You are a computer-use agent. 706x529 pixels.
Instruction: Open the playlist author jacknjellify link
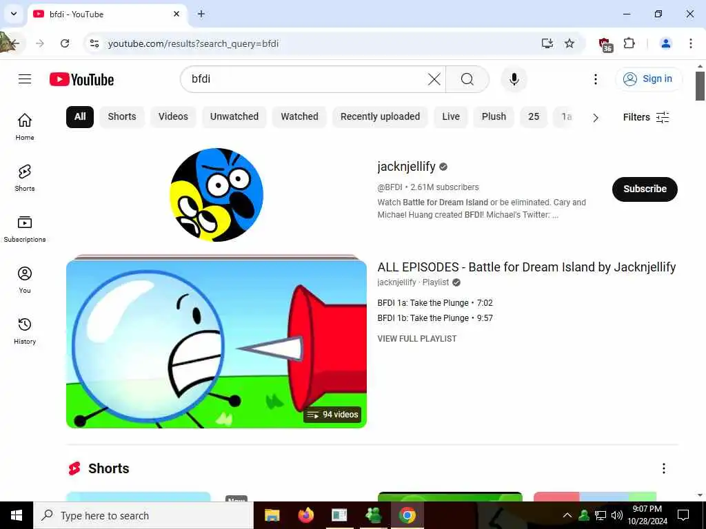(x=396, y=282)
